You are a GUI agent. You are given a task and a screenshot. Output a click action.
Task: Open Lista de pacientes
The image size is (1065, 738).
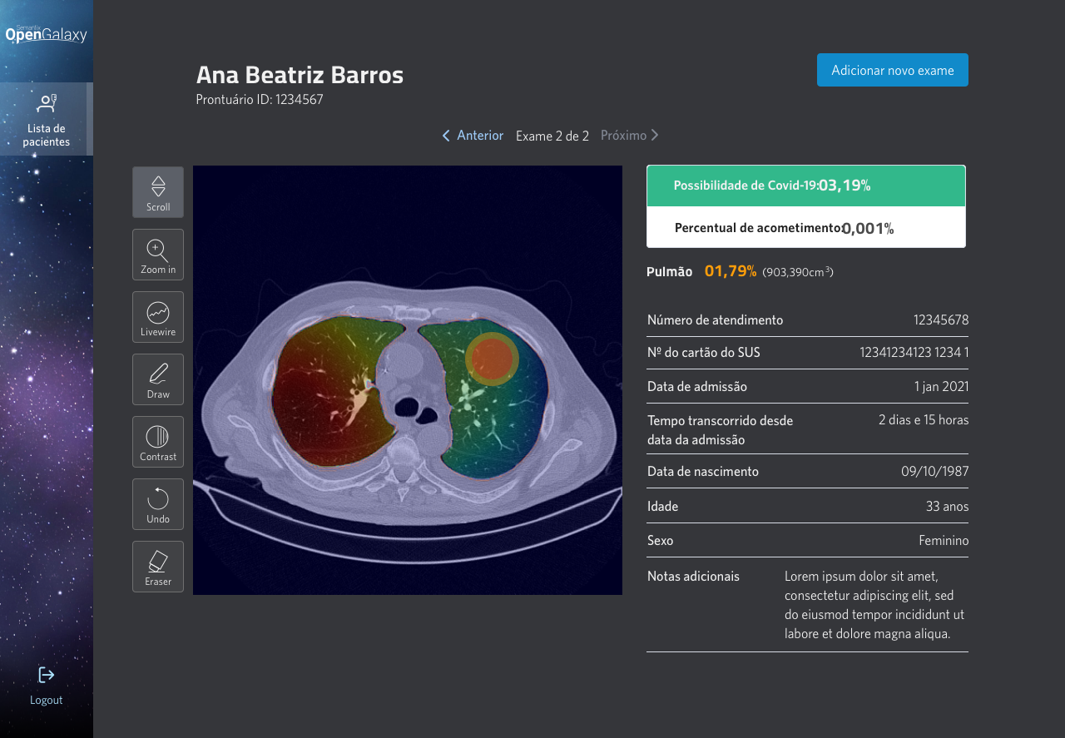pyautogui.click(x=47, y=119)
